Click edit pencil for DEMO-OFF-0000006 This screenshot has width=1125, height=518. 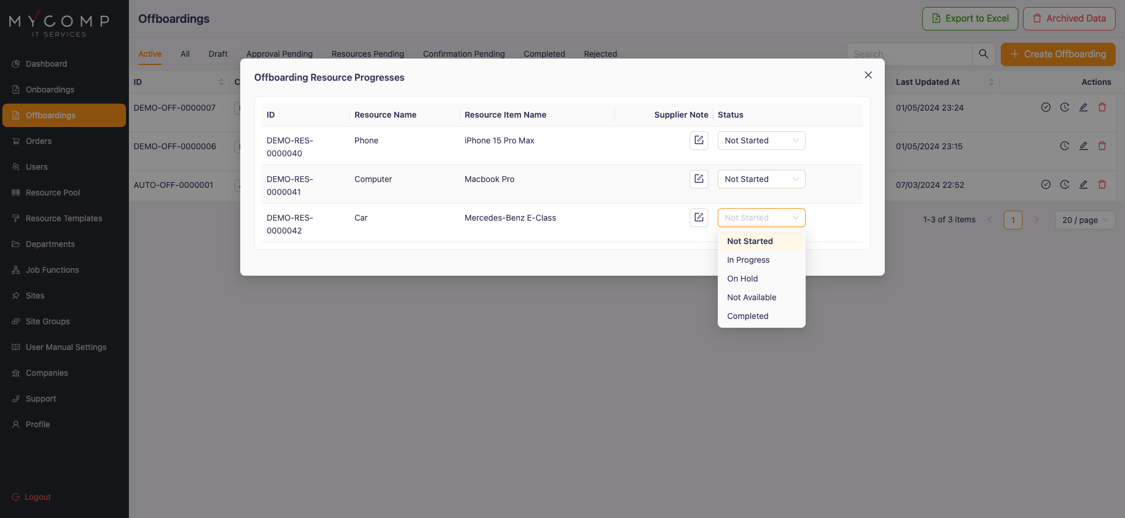tap(1083, 146)
